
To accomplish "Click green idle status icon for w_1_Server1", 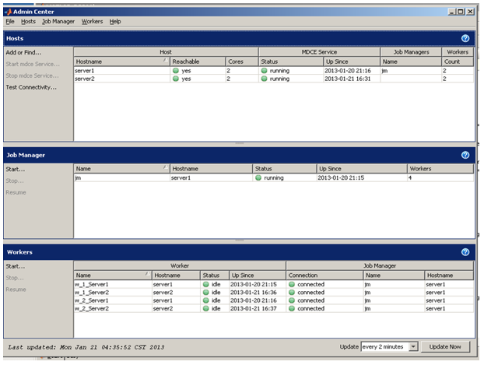I will 206,284.
